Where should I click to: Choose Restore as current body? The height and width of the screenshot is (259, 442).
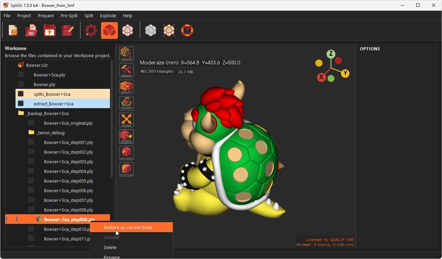tap(131, 227)
